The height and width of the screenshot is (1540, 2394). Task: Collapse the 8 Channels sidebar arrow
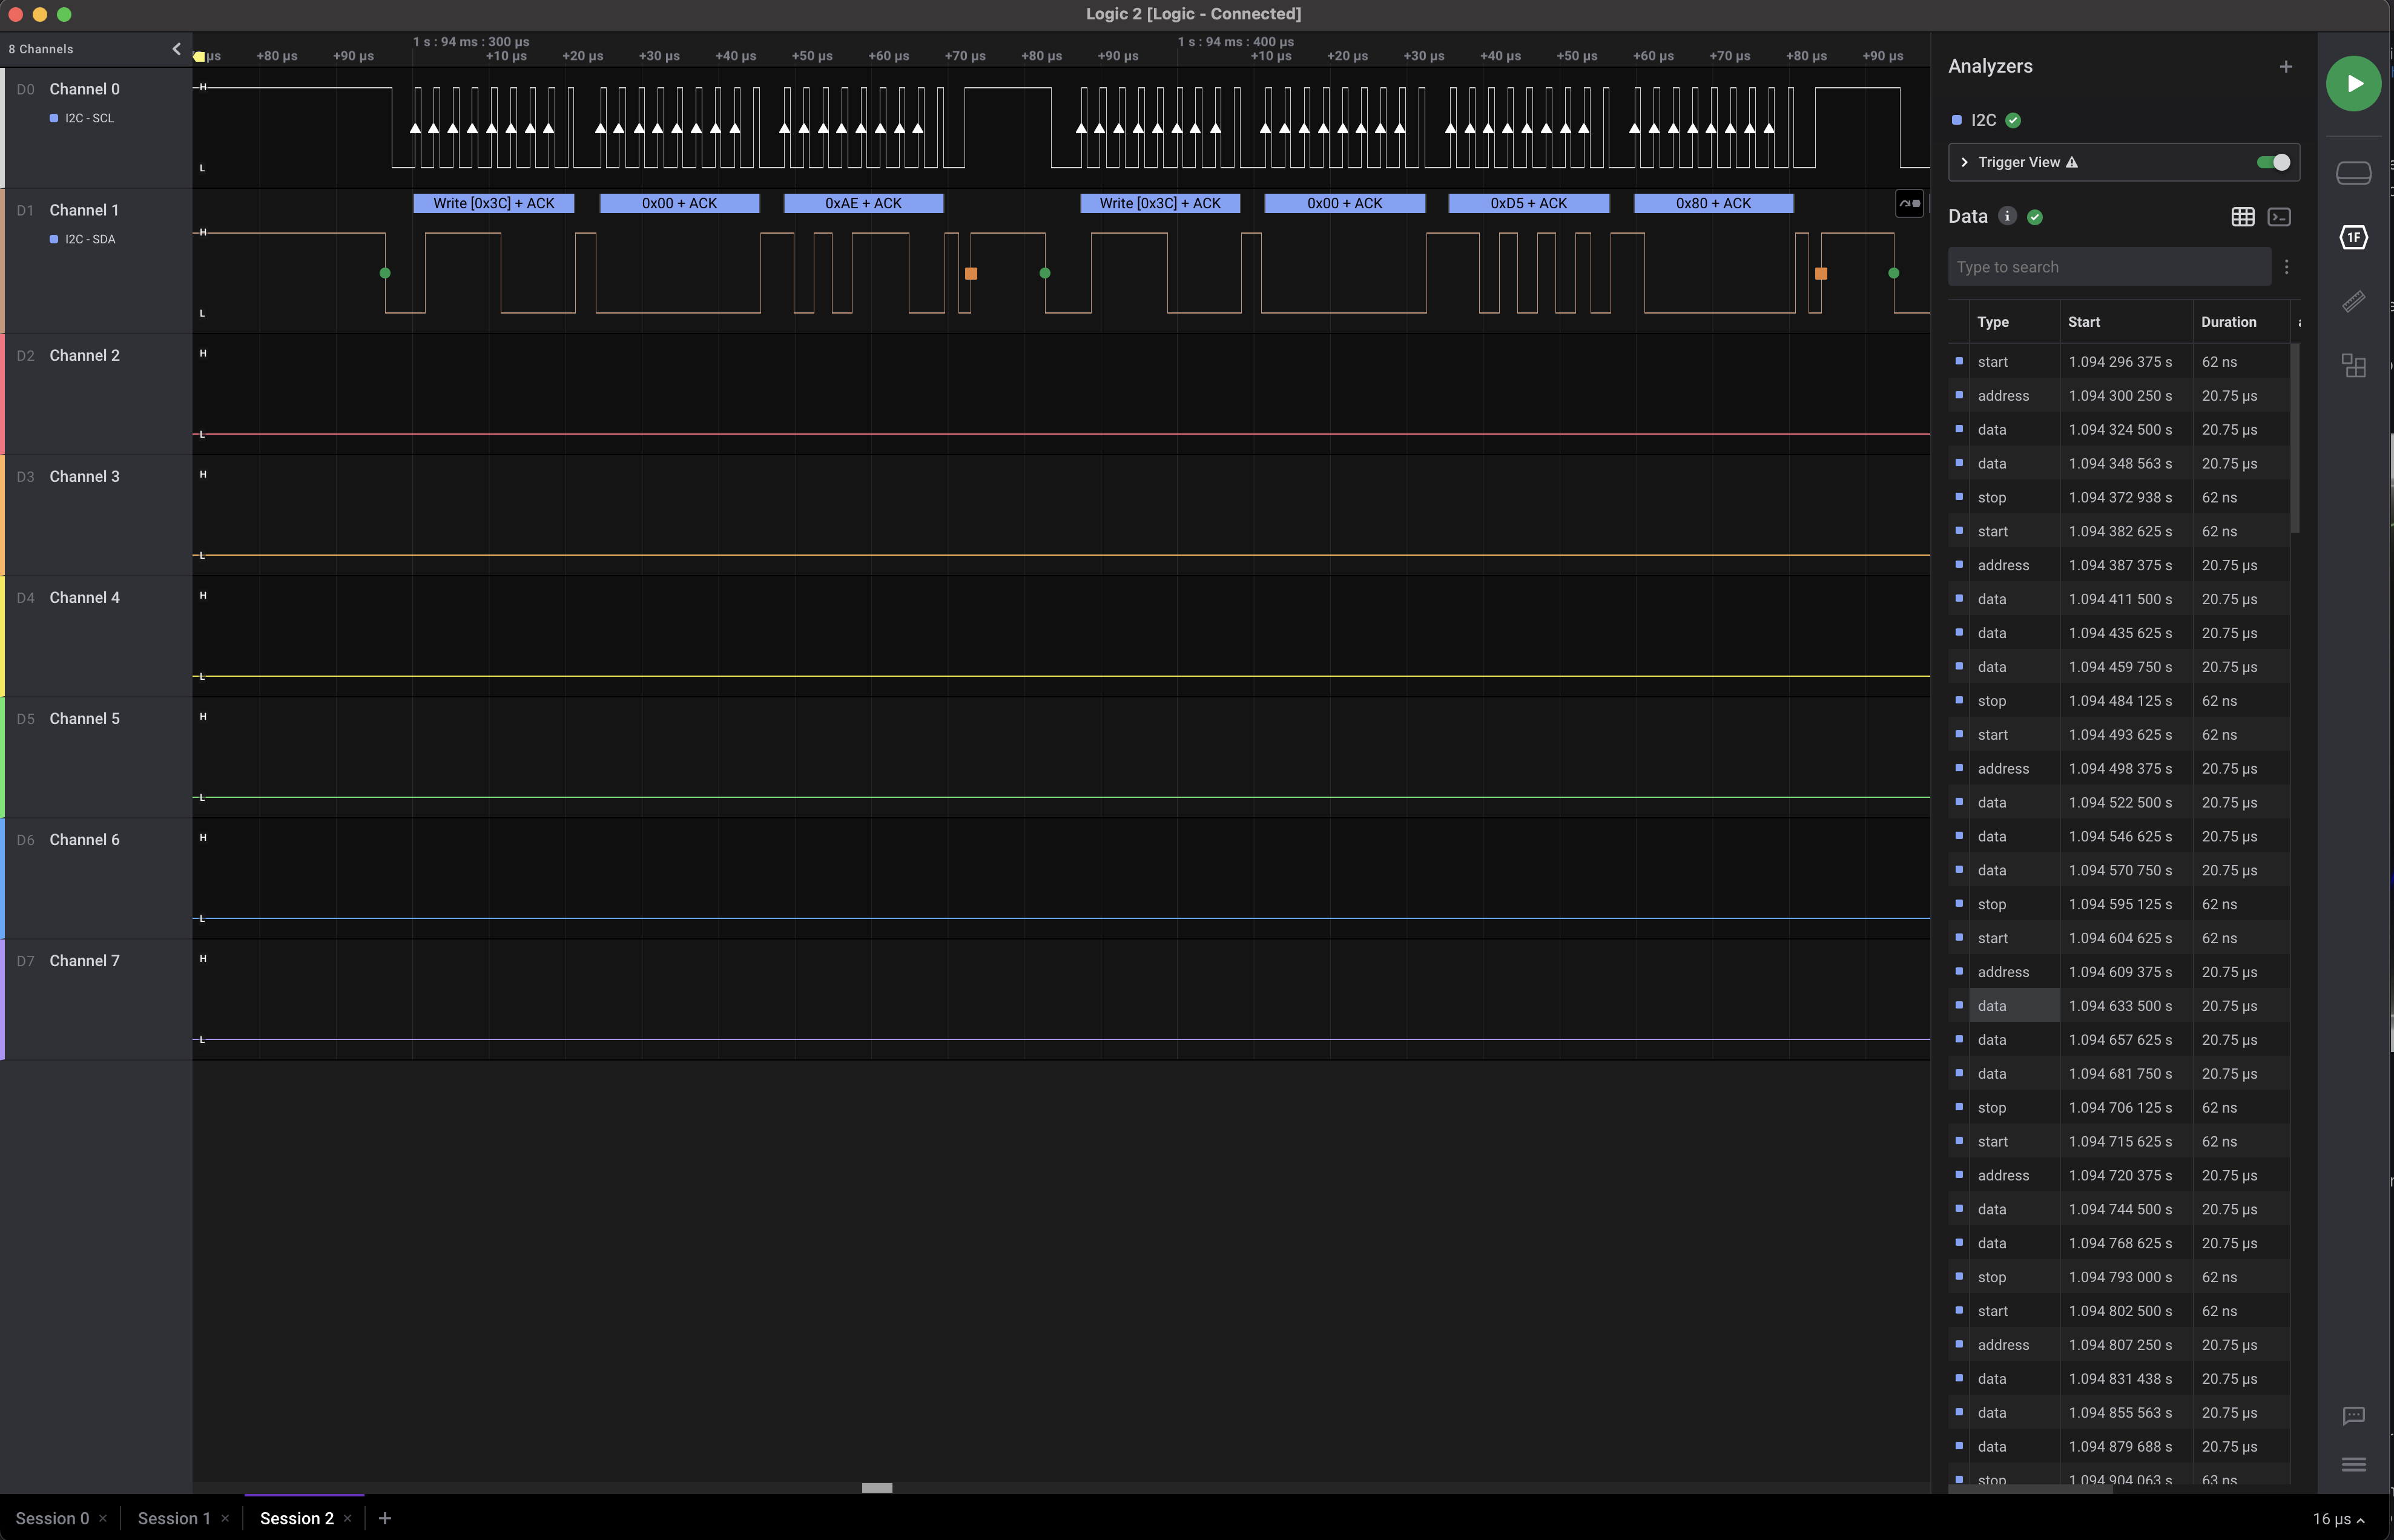177,49
